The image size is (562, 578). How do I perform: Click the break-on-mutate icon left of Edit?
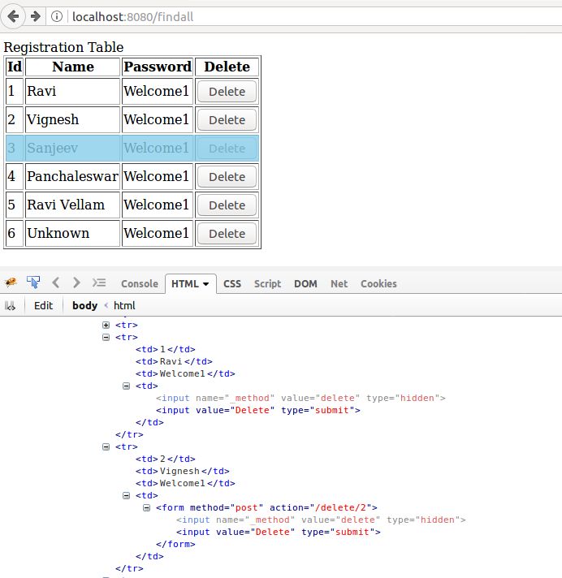tap(11, 305)
